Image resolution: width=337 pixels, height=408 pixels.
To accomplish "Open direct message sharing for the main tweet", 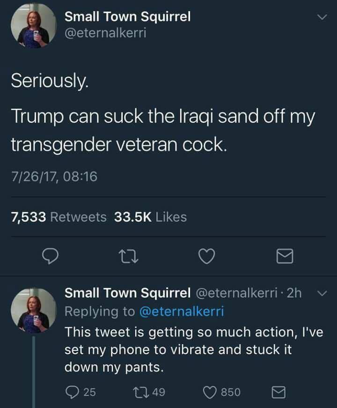I will (x=285, y=256).
